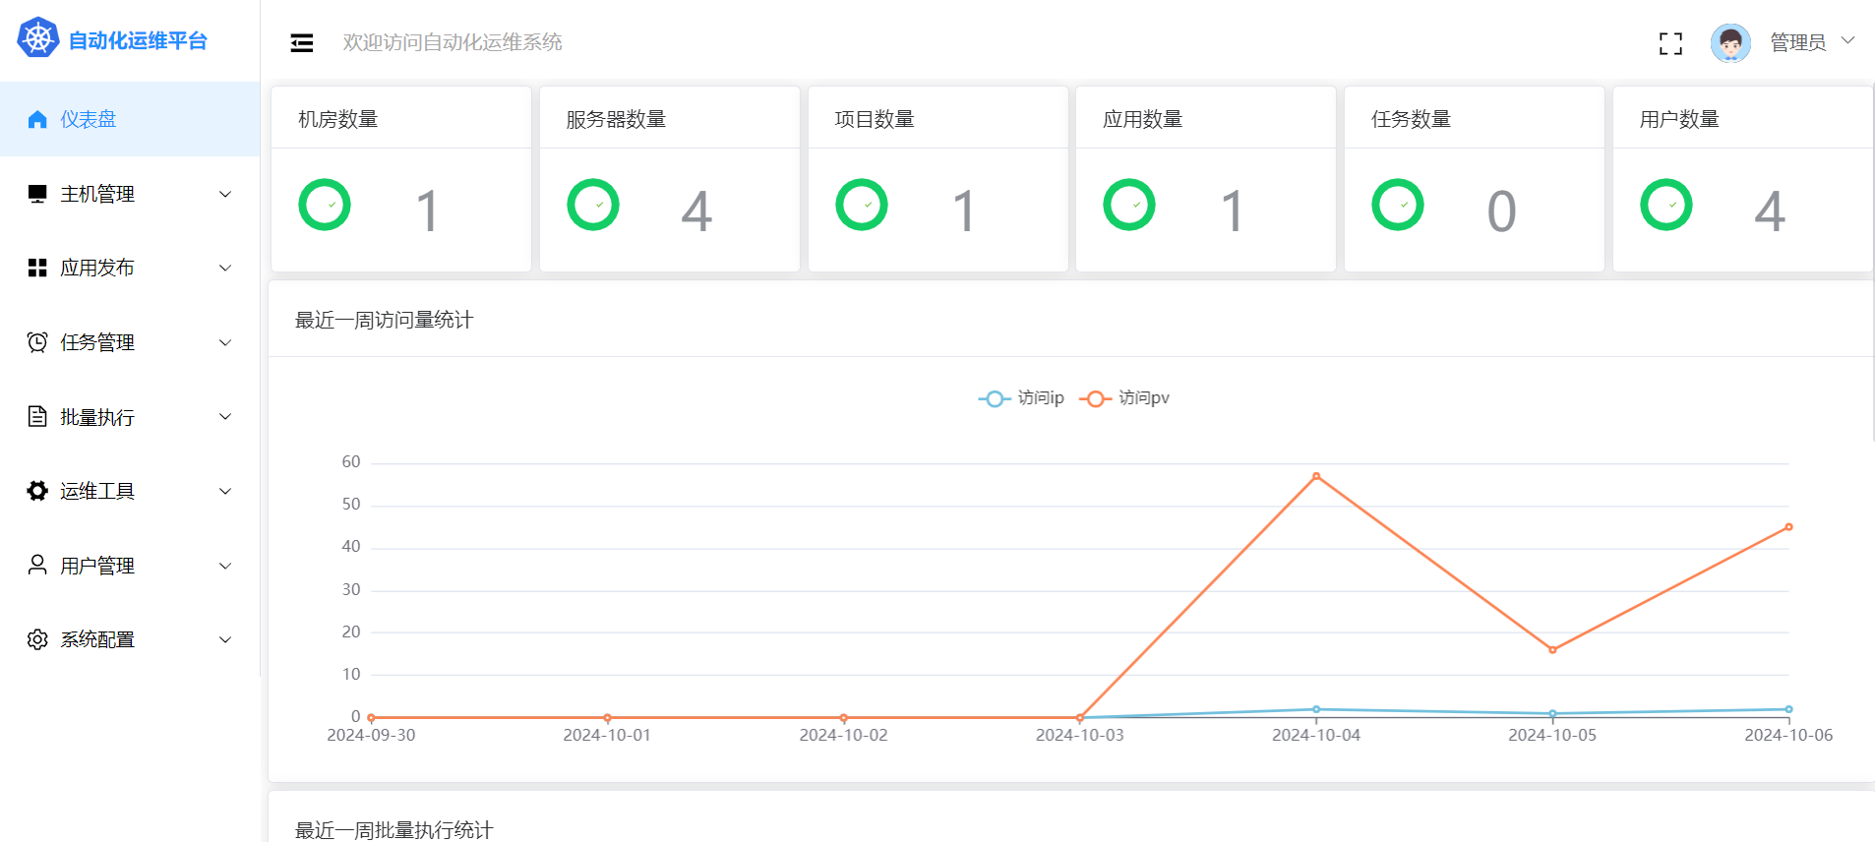The image size is (1875, 842).
Task: Click the grid icon beside 应用发布
Action: [x=37, y=268]
